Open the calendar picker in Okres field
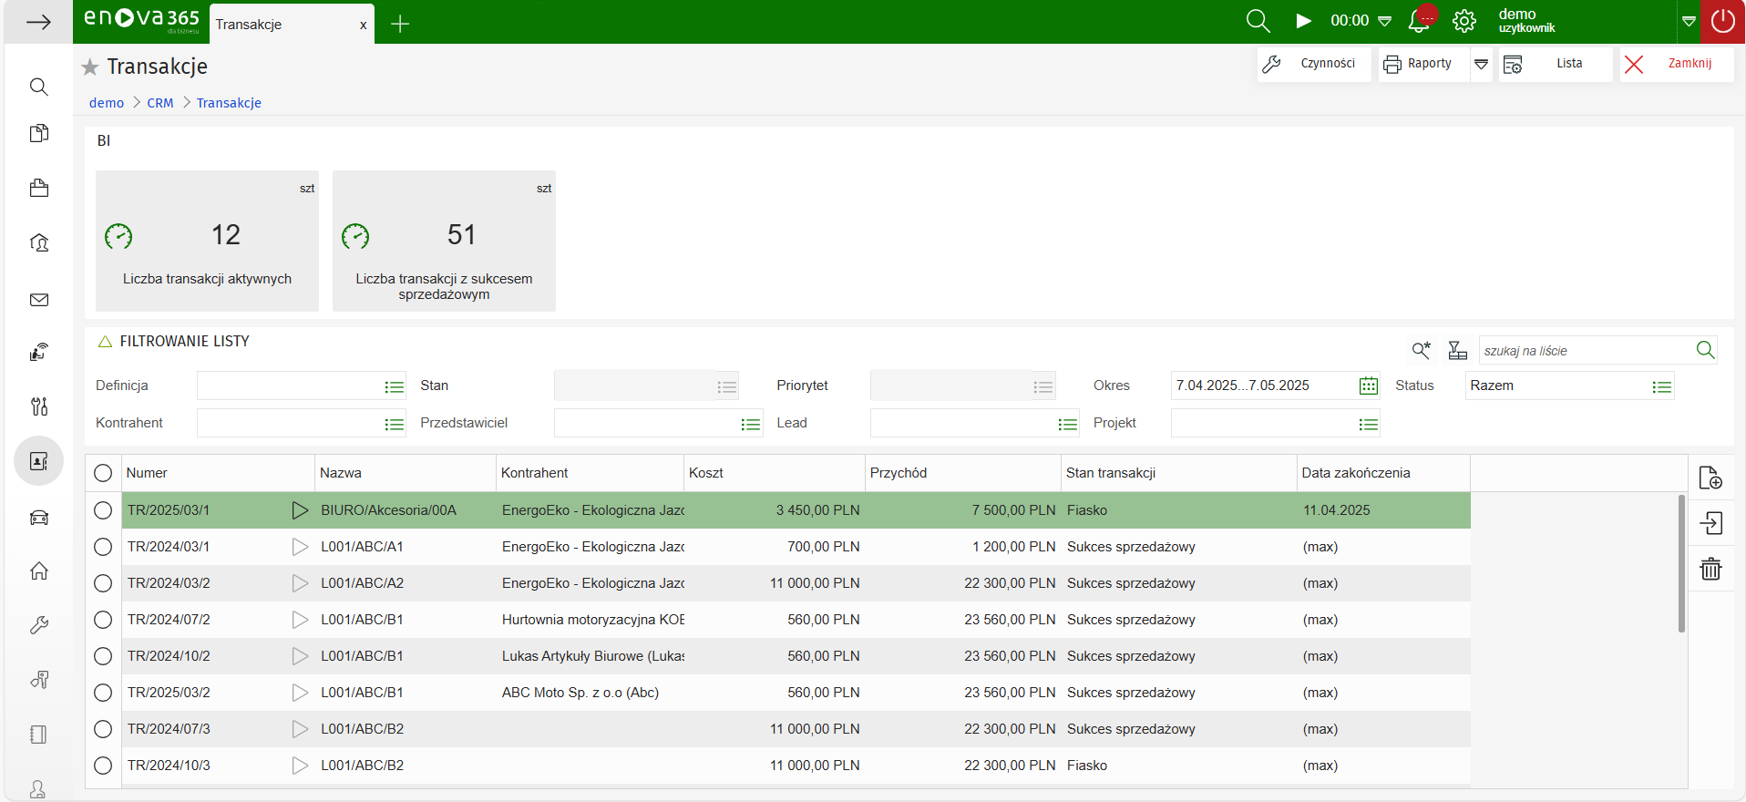The width and height of the screenshot is (1746, 802). tap(1368, 386)
